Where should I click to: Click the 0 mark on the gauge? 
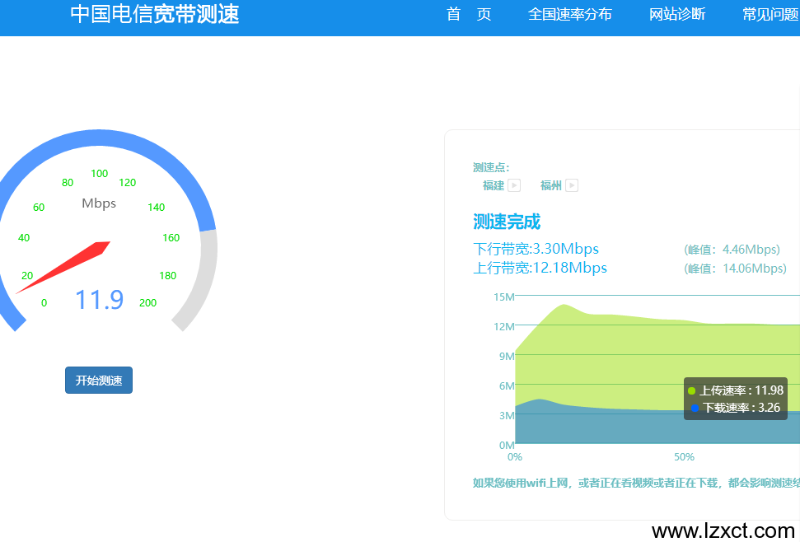44,303
